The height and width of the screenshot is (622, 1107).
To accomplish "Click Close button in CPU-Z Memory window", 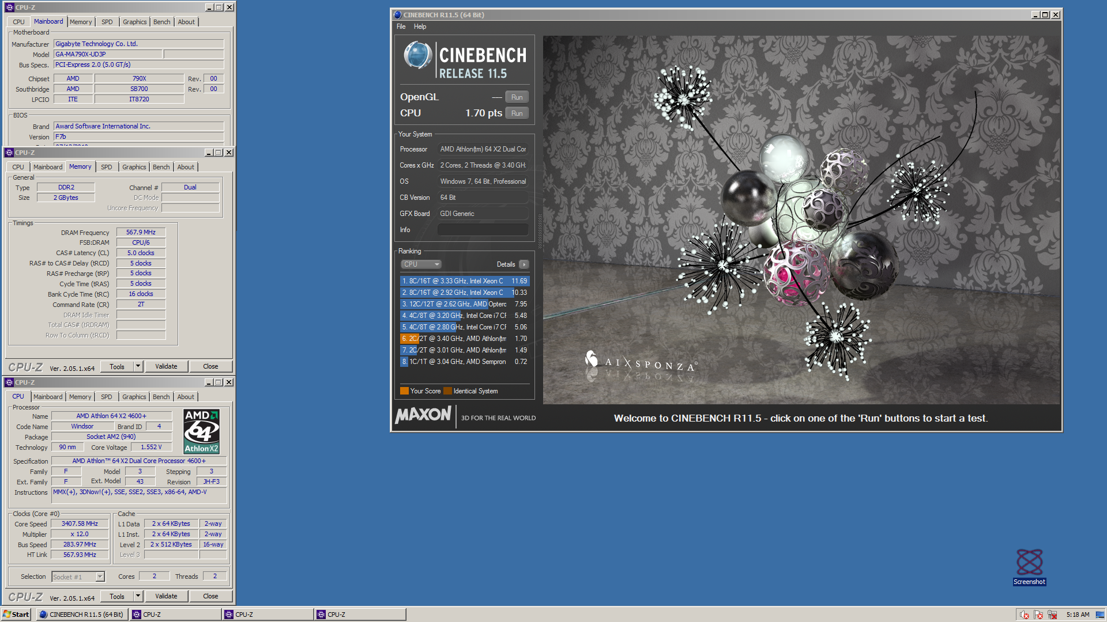I will click(x=210, y=366).
